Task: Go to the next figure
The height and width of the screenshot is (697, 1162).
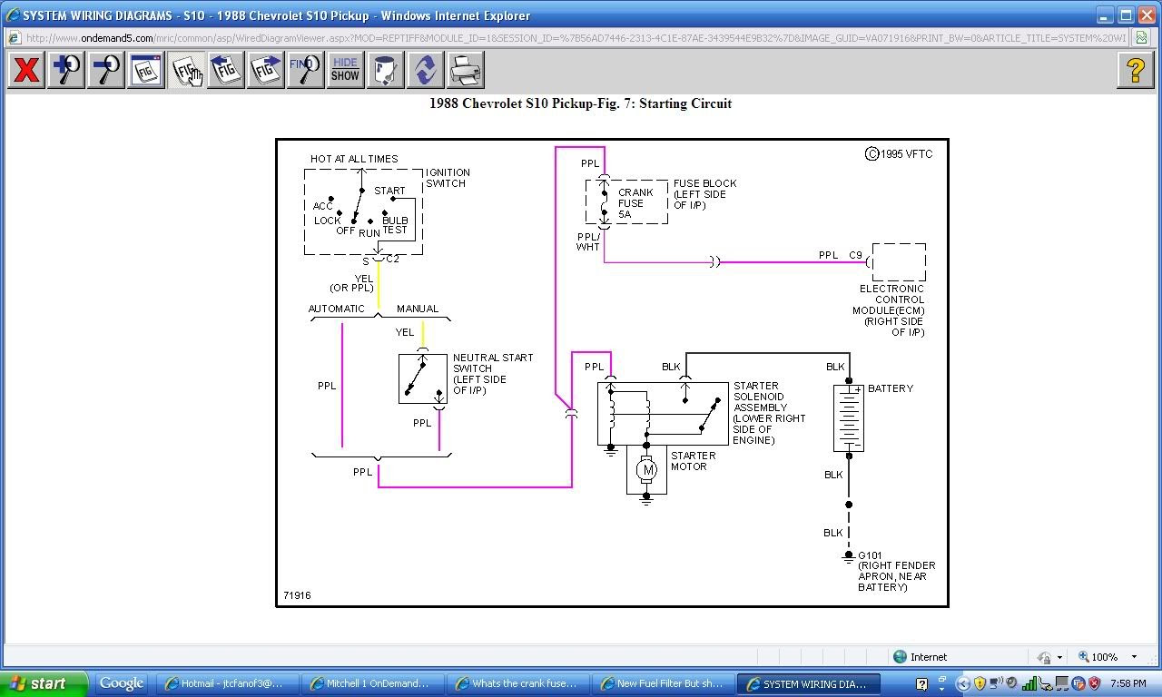Action: pyautogui.click(x=266, y=70)
